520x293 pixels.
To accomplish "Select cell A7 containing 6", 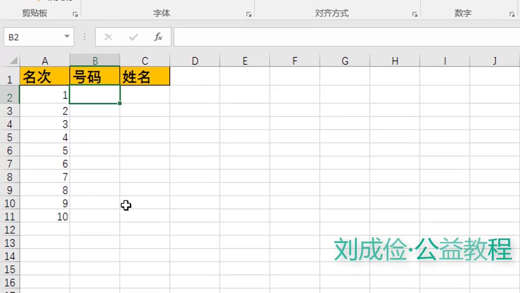I will pos(45,164).
